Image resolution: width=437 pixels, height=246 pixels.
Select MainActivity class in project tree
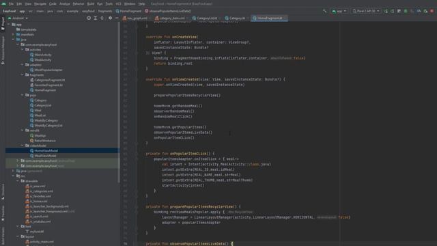[41, 55]
